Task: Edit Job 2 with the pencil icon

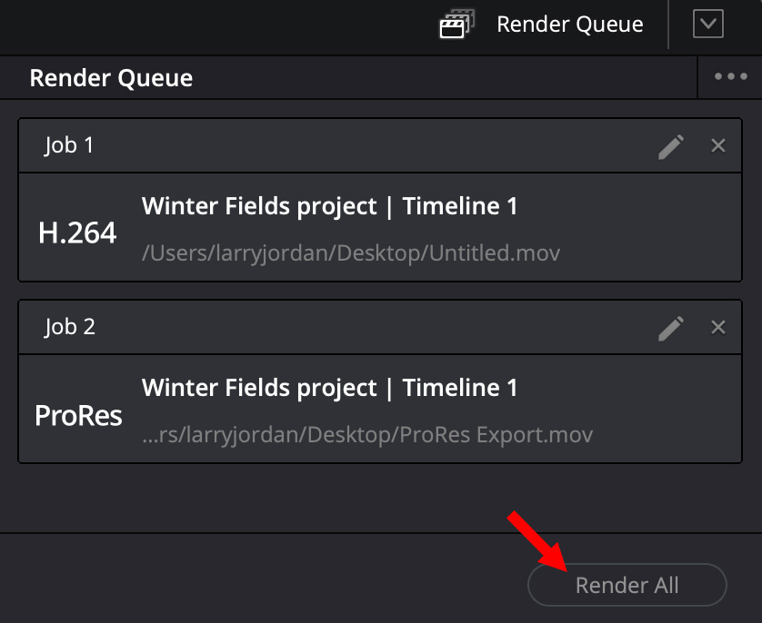Action: click(x=671, y=328)
